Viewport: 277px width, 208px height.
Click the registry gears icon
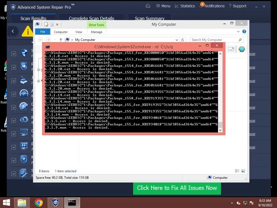coord(24,120)
